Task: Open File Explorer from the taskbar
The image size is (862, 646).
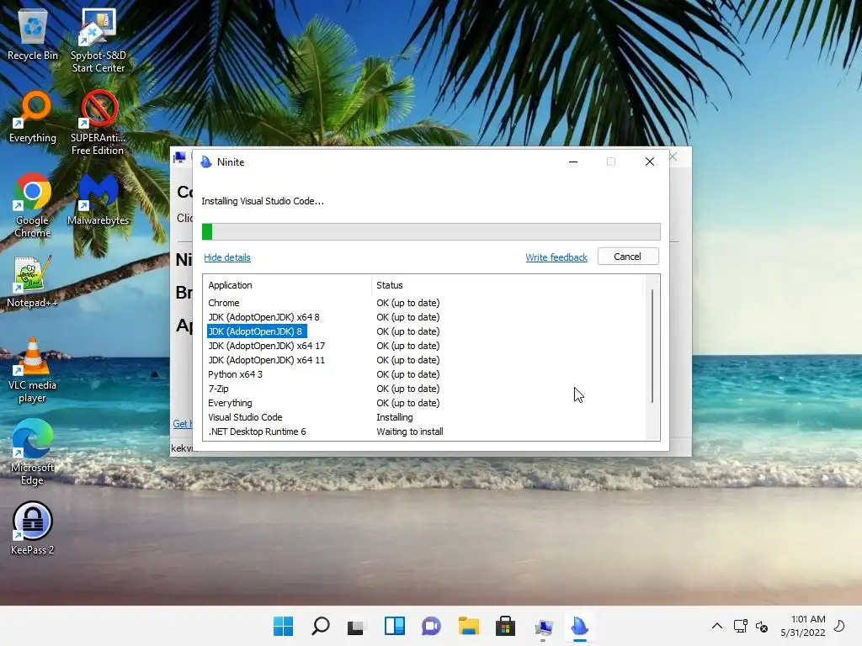Action: point(468,626)
